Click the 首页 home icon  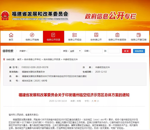[11, 35]
